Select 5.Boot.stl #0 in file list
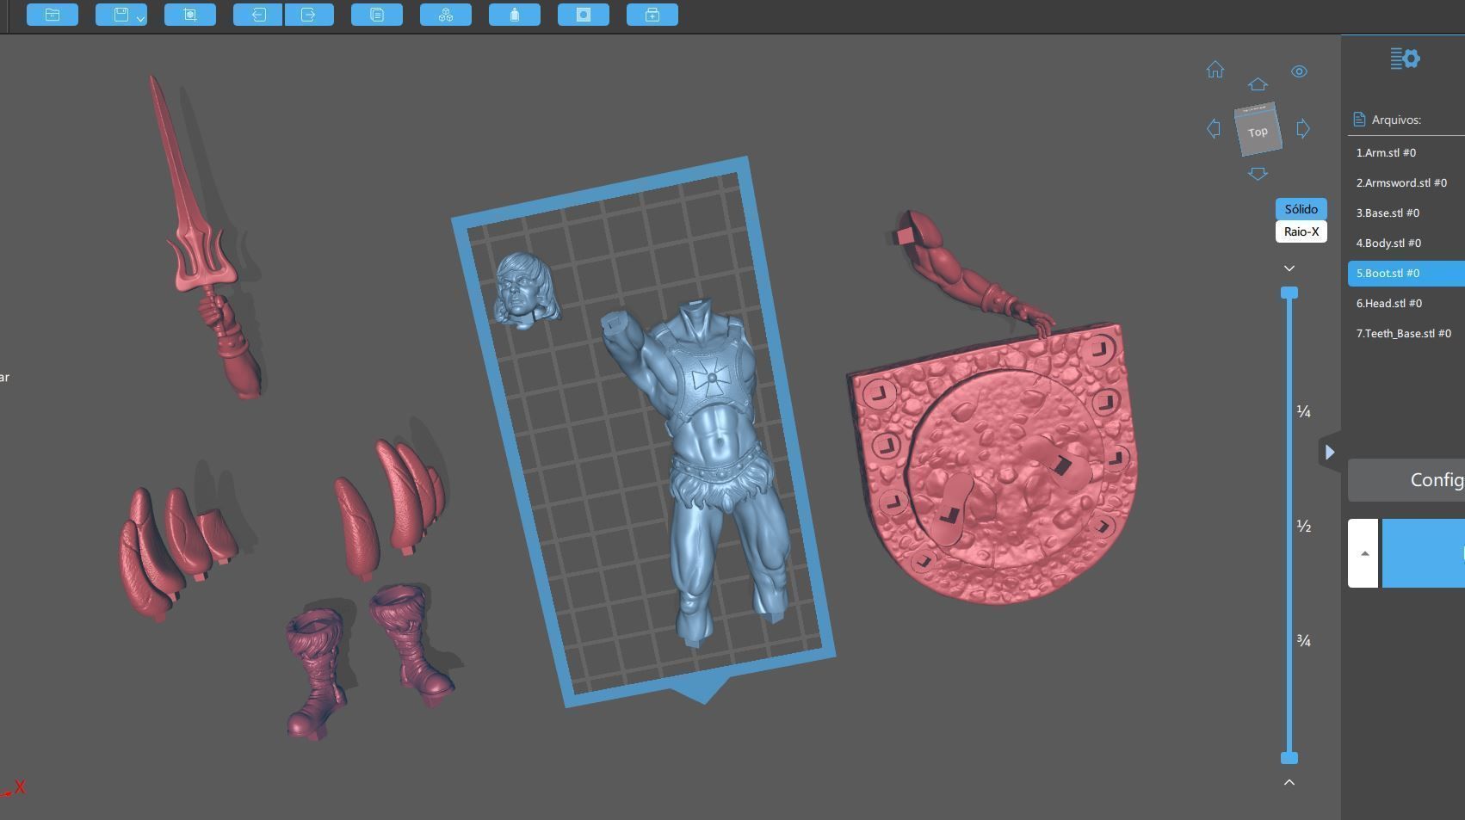1465x820 pixels. point(1406,273)
